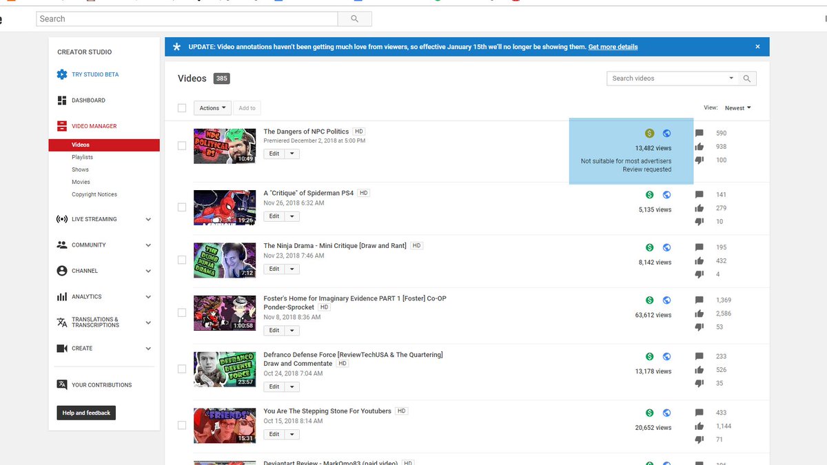This screenshot has height=465, width=827.
Task: Open Copyright Notices
Action: (94, 194)
